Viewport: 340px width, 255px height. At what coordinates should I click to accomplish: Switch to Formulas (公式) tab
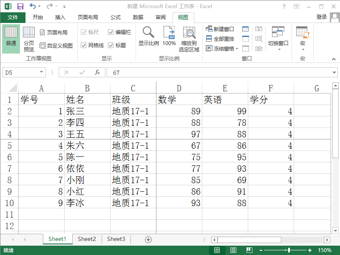(116, 17)
